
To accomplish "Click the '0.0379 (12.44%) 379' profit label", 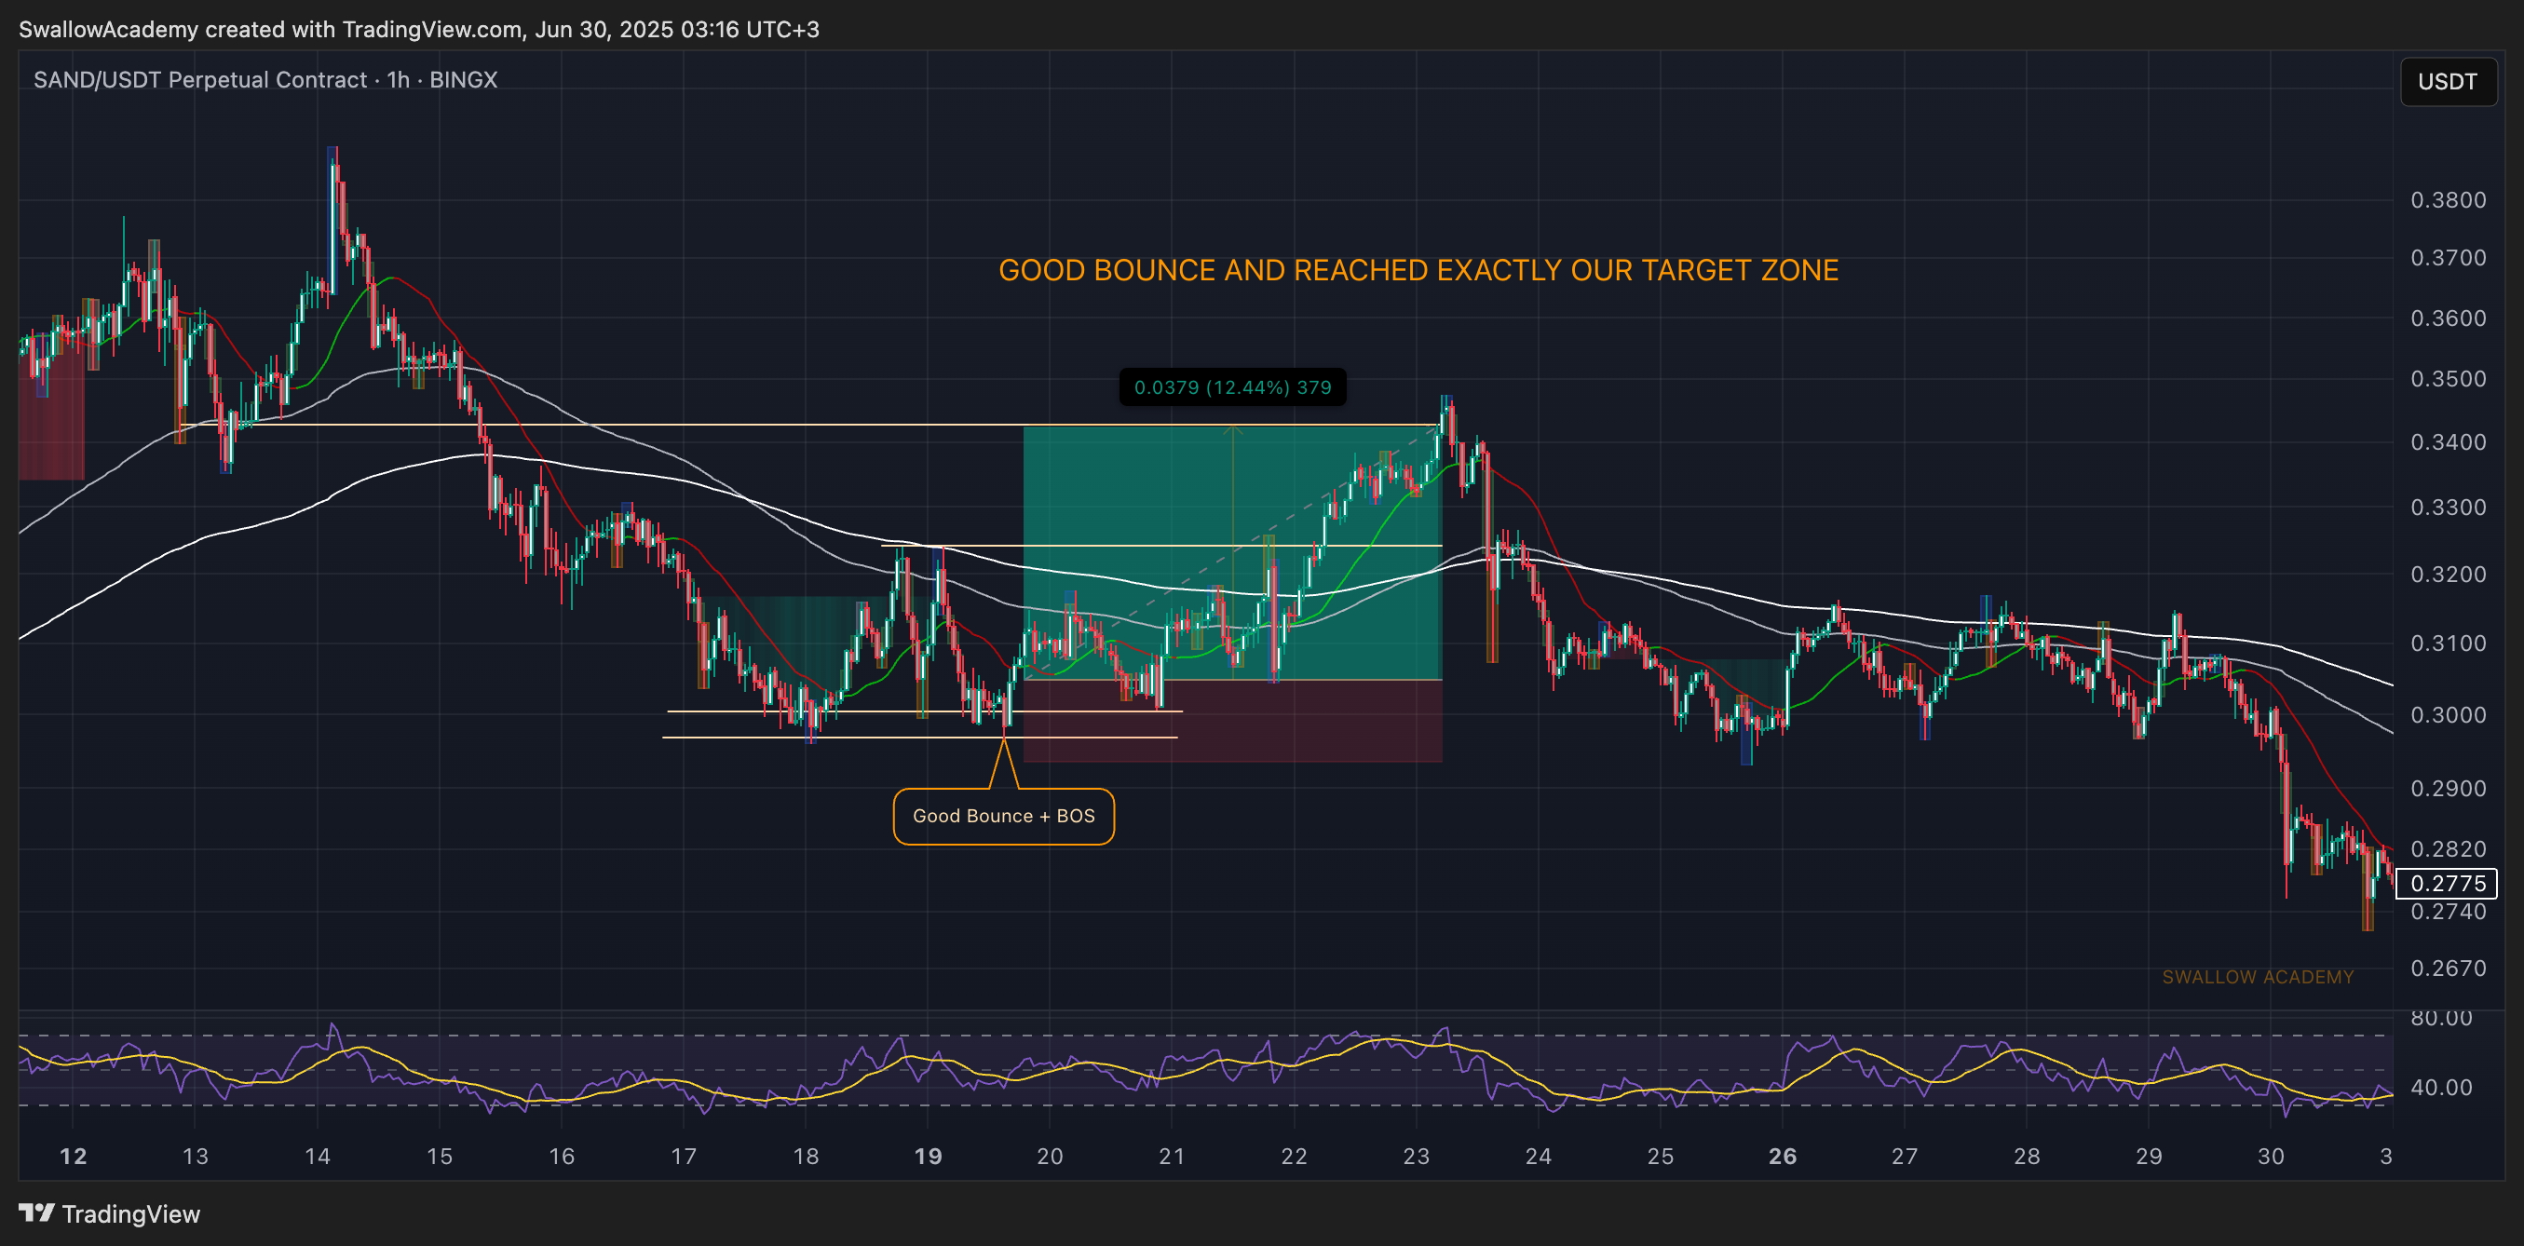I will pyautogui.click(x=1232, y=386).
